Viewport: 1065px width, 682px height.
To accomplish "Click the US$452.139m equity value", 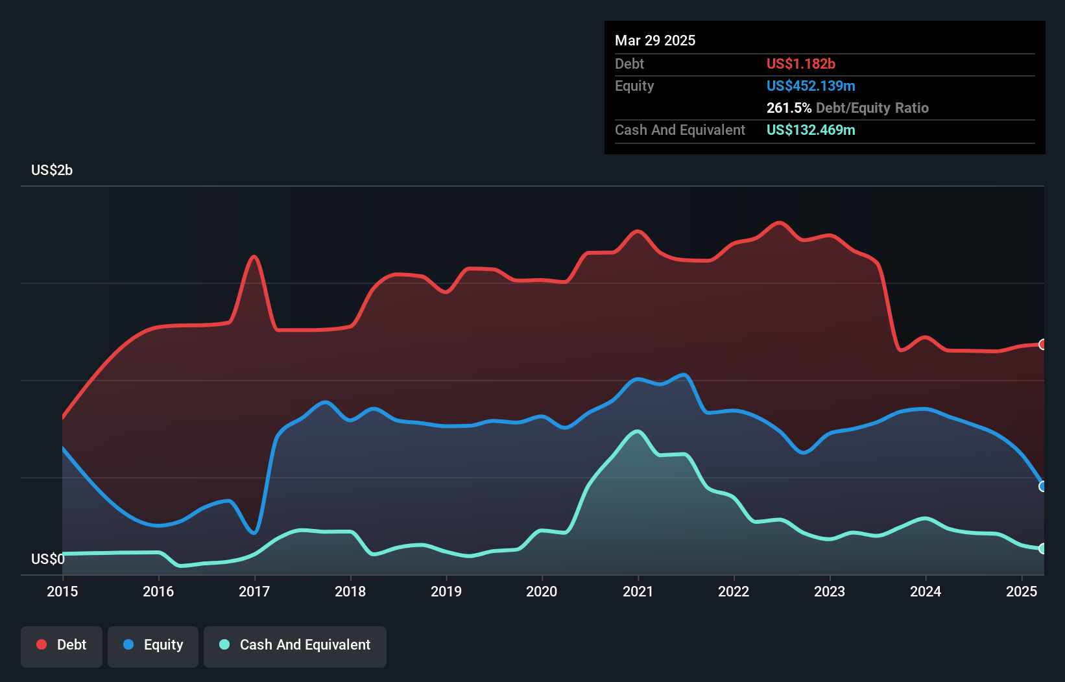I will (811, 86).
